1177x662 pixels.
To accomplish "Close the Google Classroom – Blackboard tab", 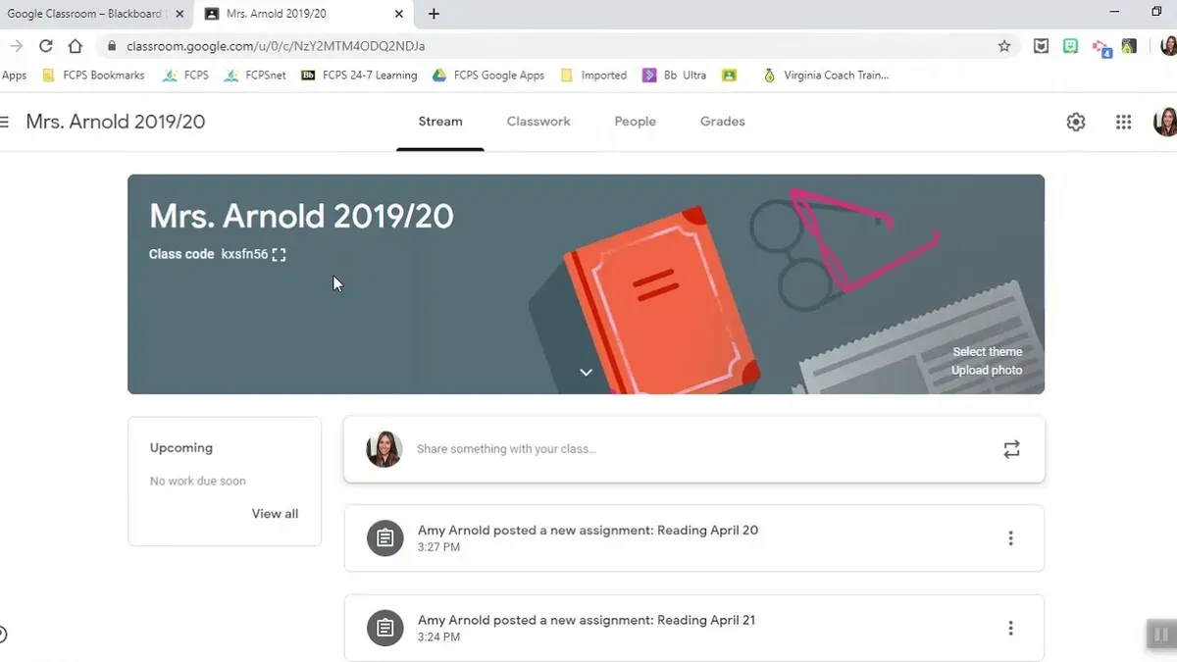I will pyautogui.click(x=179, y=14).
